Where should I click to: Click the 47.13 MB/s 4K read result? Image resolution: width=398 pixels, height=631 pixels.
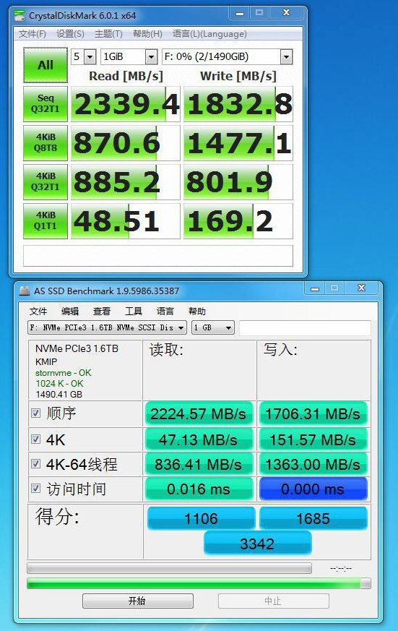click(199, 439)
